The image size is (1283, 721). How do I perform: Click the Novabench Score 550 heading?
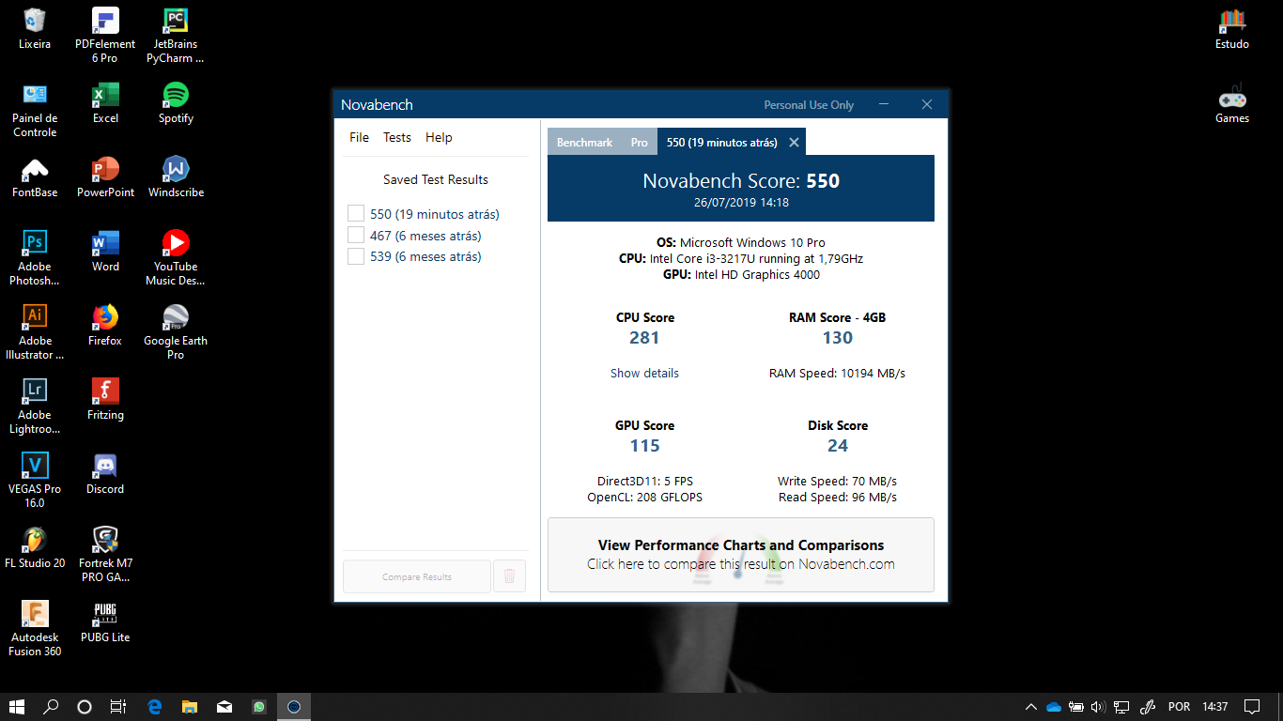coord(741,181)
